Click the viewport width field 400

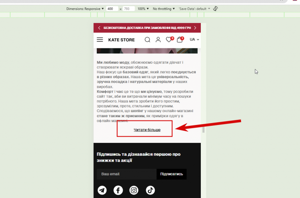112,9
